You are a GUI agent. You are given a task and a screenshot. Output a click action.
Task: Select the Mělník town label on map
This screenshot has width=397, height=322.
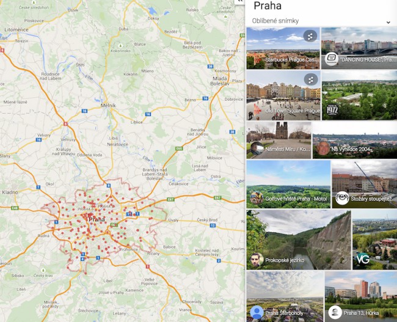(108, 105)
